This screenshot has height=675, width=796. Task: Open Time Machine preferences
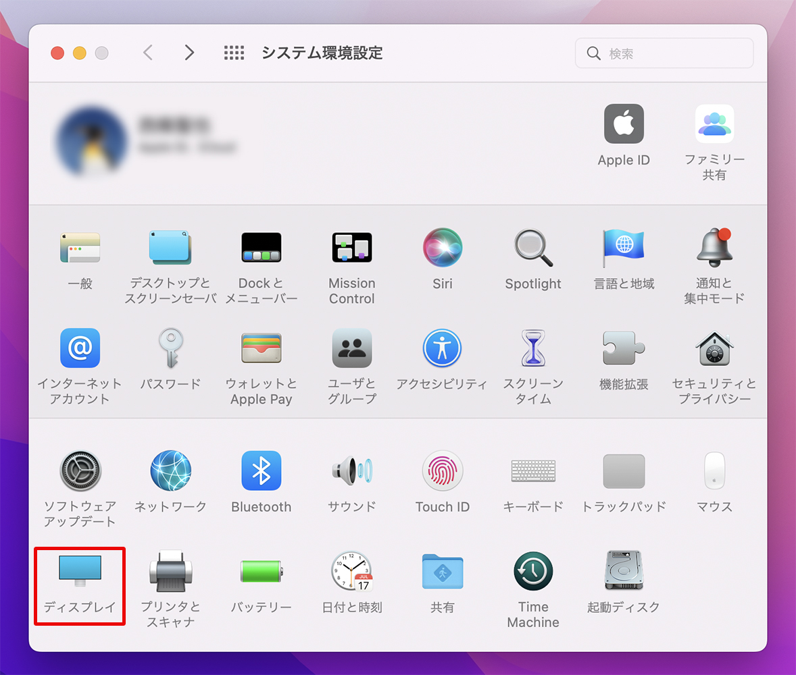(533, 571)
